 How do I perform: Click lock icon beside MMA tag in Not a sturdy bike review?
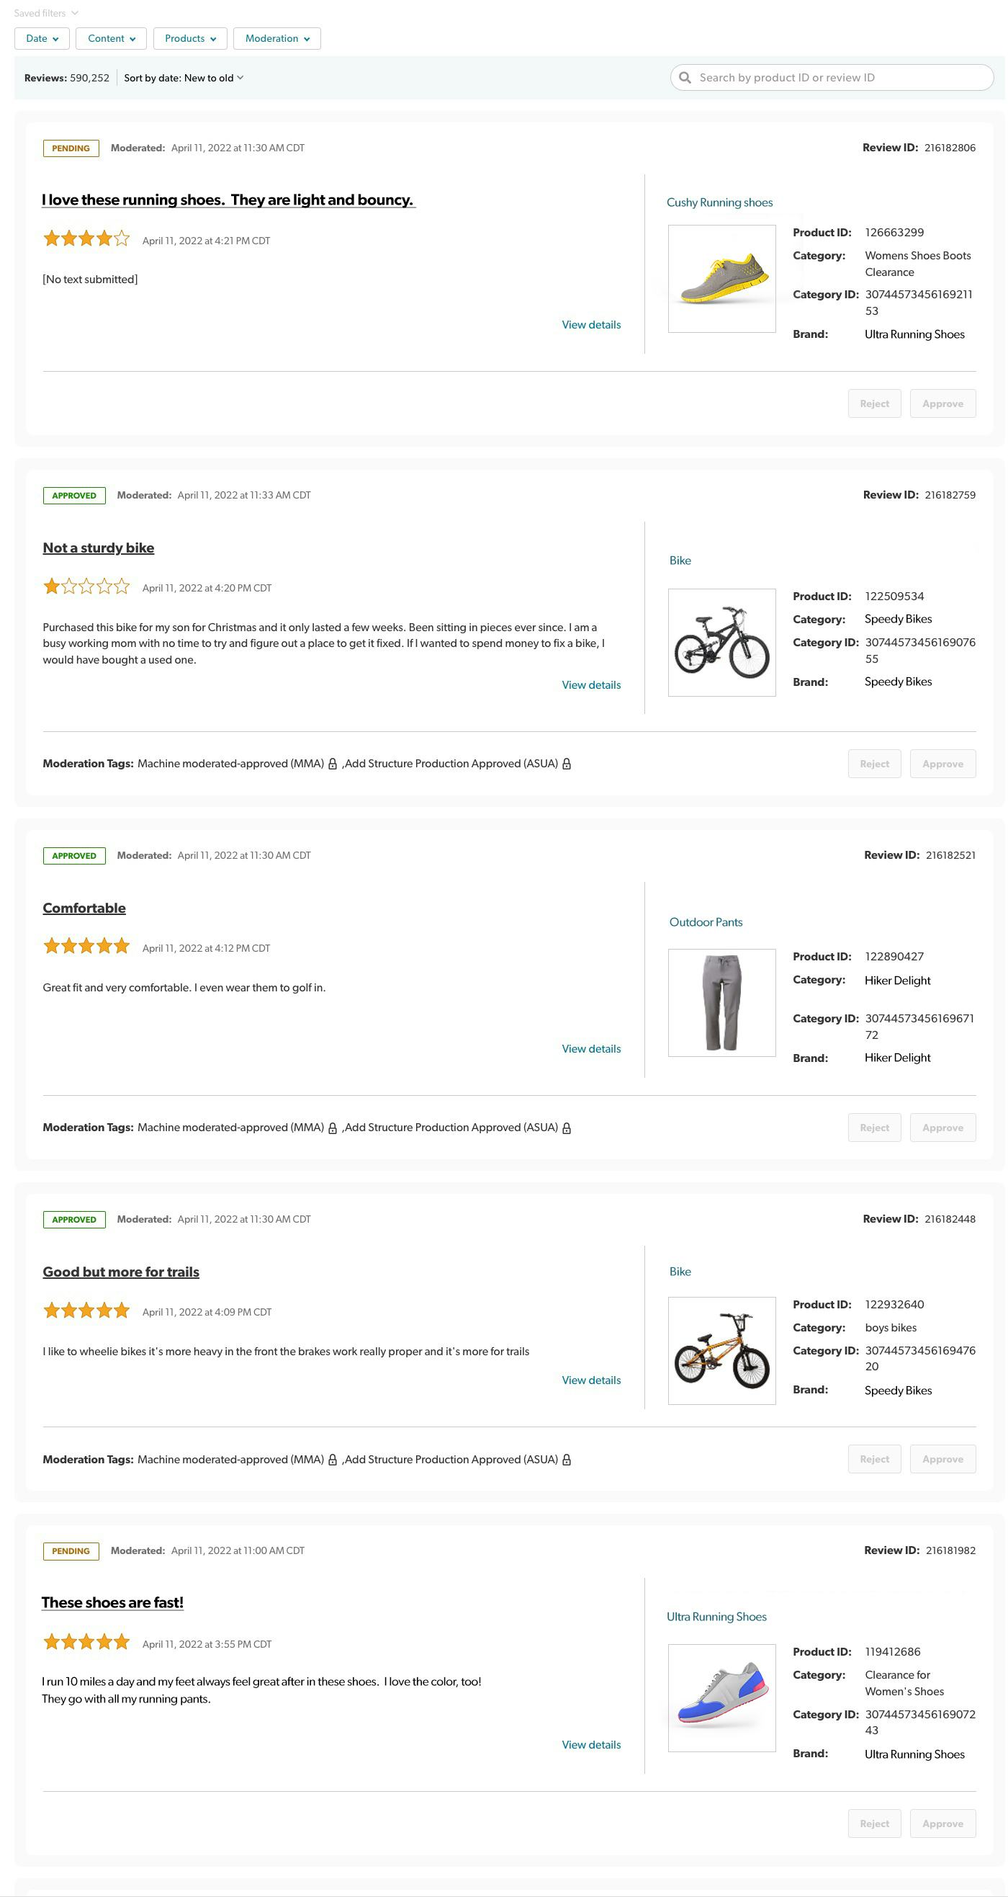333,764
